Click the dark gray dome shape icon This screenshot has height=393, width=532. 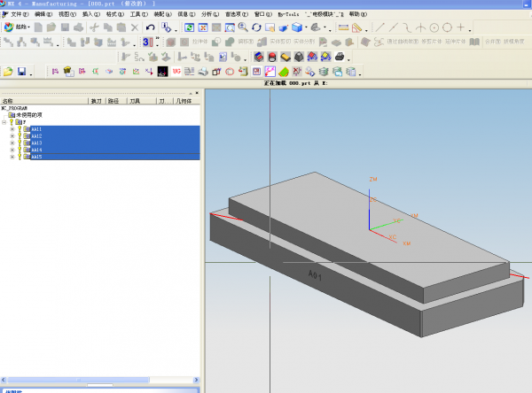[299, 57]
